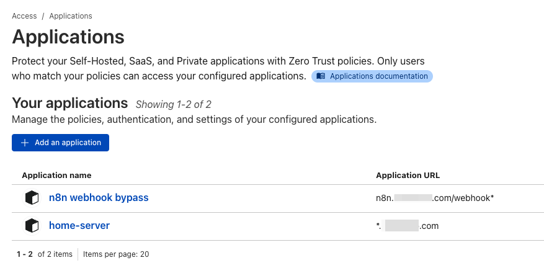544x268 pixels.
Task: Sort by Application name column header
Action: (56, 176)
